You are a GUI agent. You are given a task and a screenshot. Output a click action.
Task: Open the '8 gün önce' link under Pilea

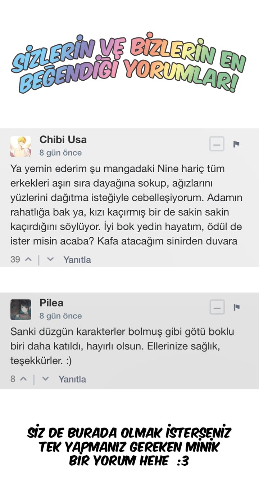(60, 316)
